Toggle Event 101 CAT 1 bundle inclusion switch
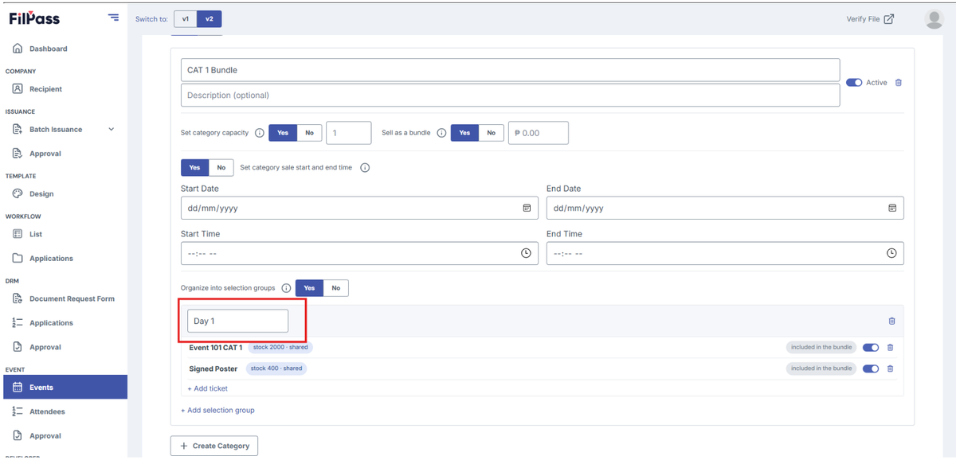This screenshot has width=956, height=460. (x=871, y=347)
